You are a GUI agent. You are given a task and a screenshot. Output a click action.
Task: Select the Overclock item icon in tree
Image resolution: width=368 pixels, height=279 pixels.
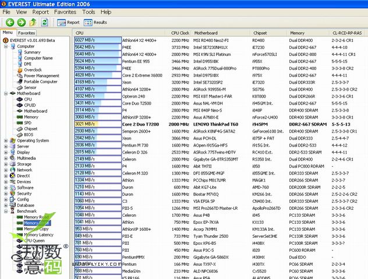(19, 70)
